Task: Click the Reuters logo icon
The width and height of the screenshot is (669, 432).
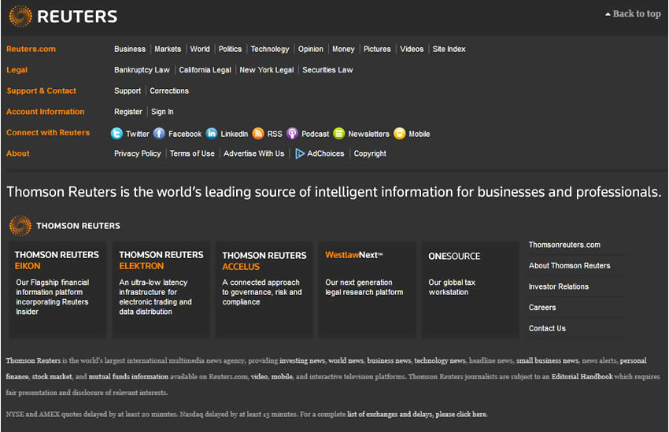Action: click(20, 16)
